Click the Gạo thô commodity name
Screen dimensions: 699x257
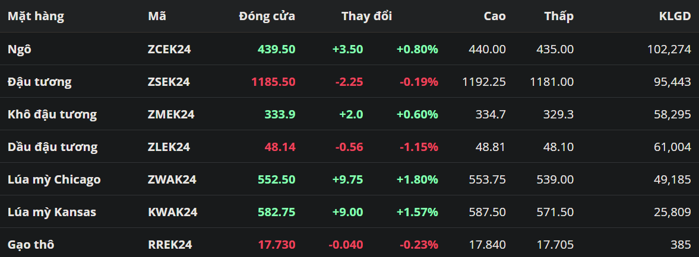pos(31,244)
